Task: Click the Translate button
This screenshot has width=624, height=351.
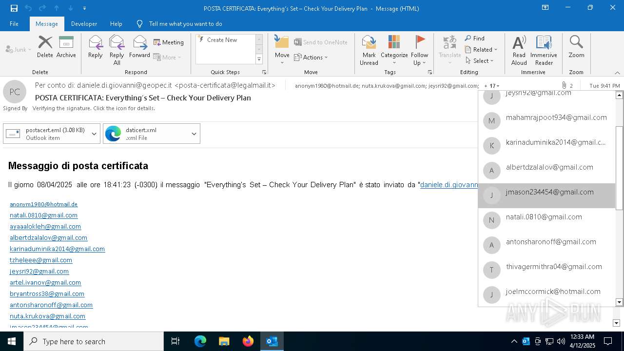Action: [x=449, y=50]
